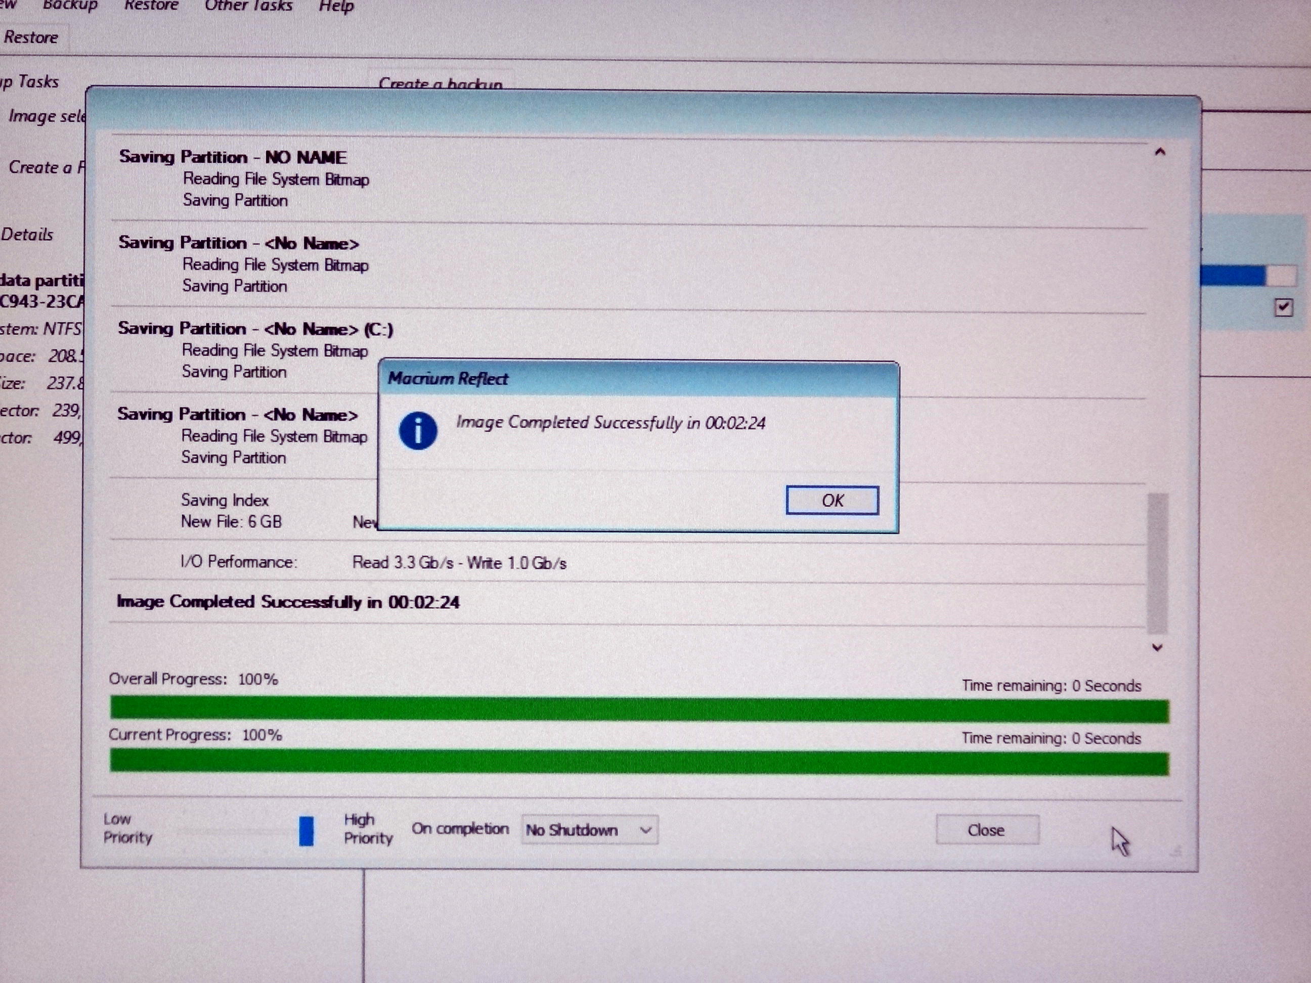This screenshot has width=1311, height=983.
Task: Click OK in the Macrium Reflect dialog
Action: [x=832, y=501]
